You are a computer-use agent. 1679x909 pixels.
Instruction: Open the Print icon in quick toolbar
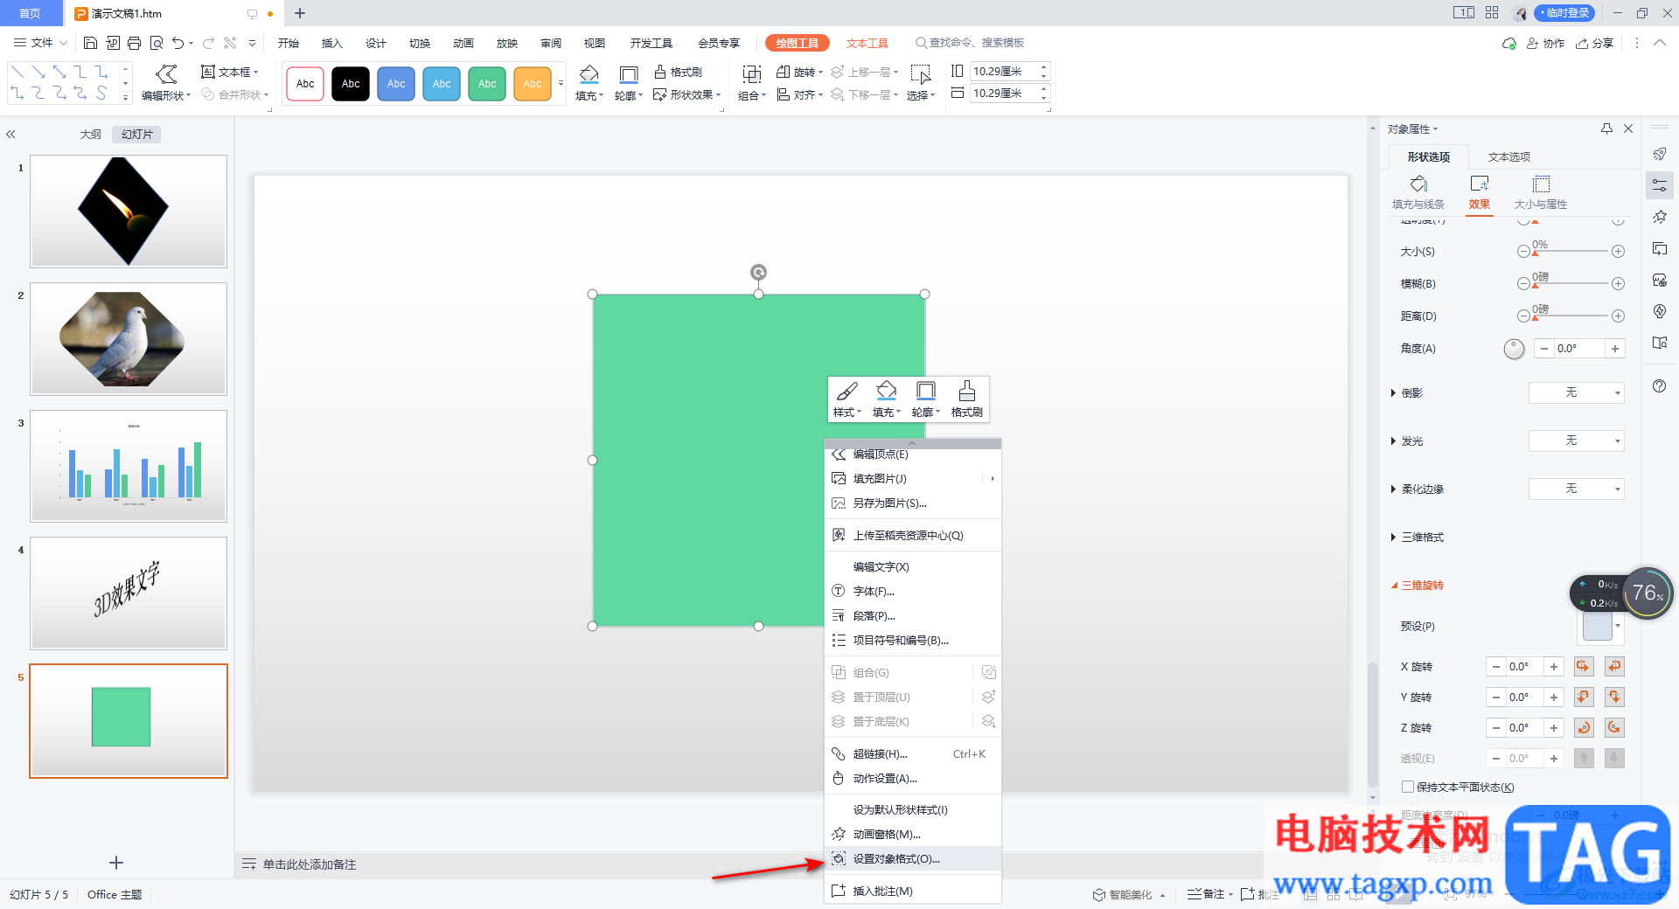pos(134,43)
